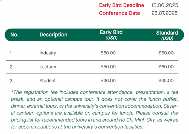Select the Student description cell
This screenshot has height=134, width=189.
tap(47, 81)
